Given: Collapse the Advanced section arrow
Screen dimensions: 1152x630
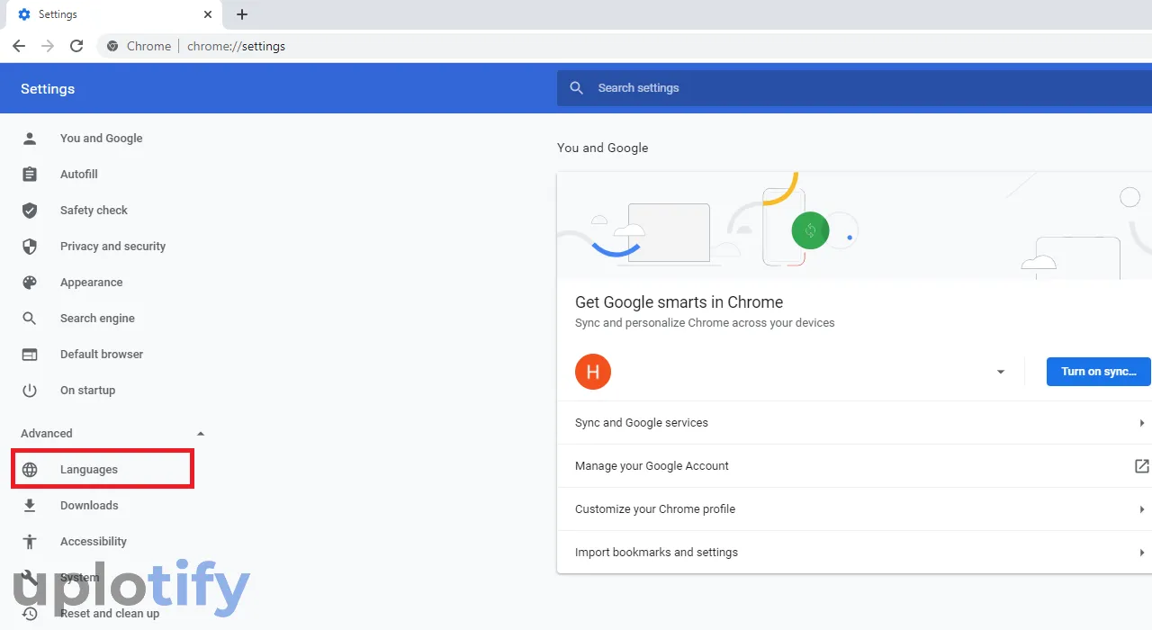Looking at the screenshot, I should tap(201, 434).
